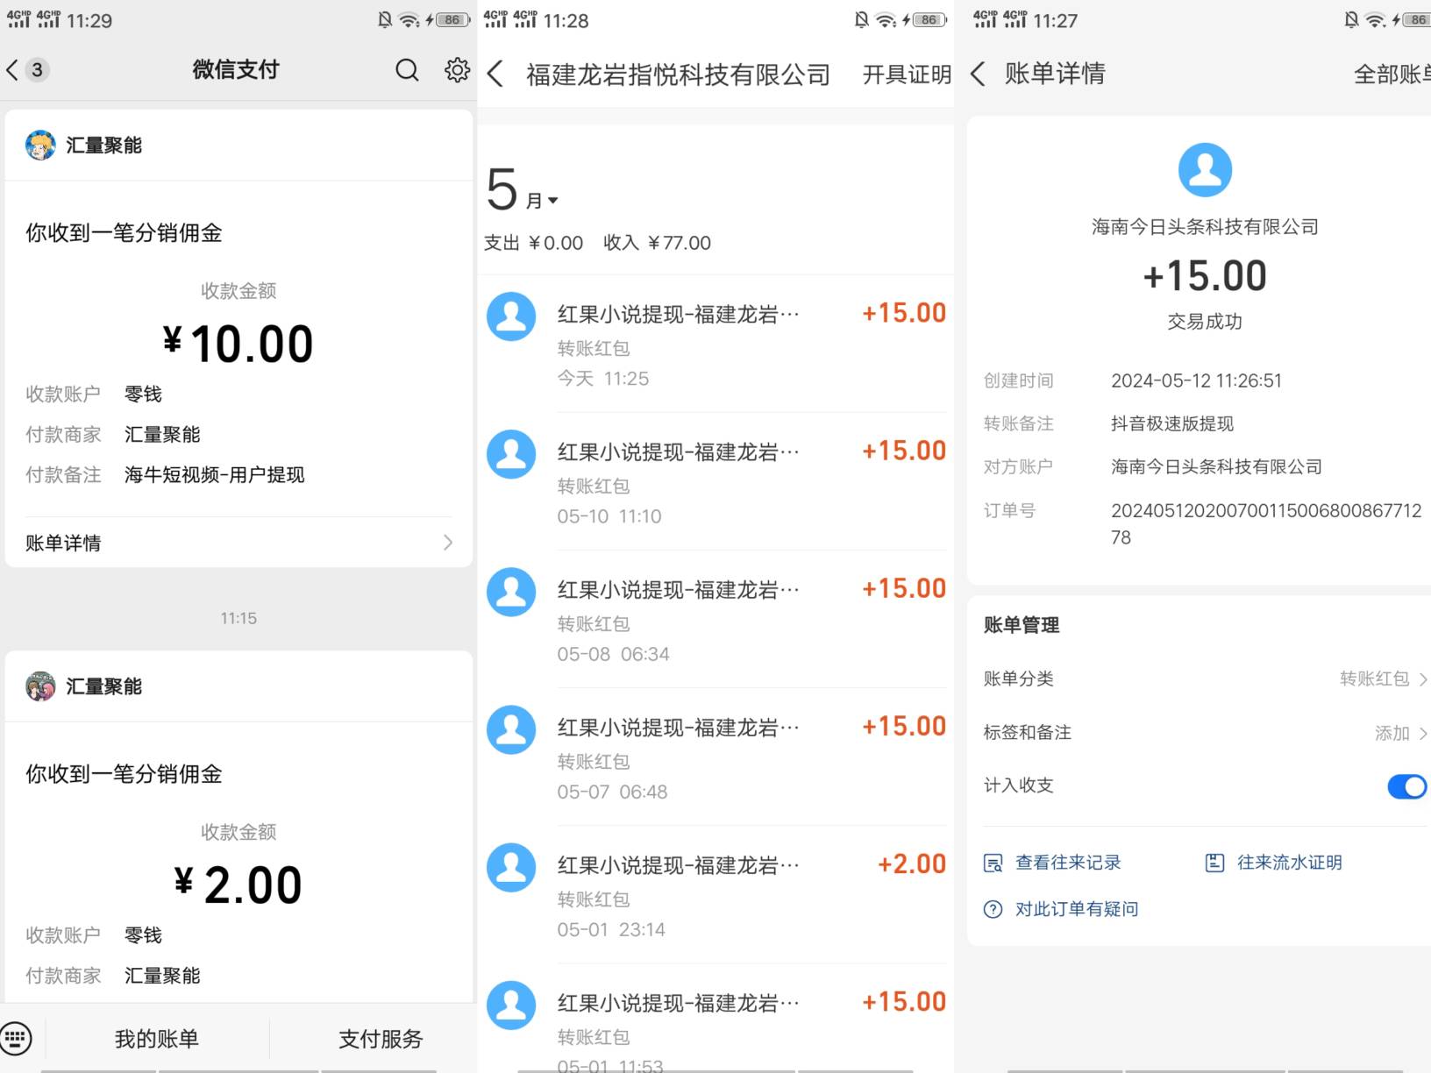Tap transfer note 抖音极速版提现
1431x1073 pixels.
pos(1172,423)
